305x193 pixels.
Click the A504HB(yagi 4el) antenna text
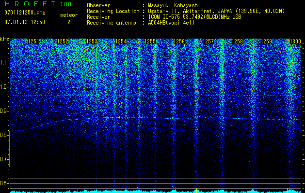[171, 23]
